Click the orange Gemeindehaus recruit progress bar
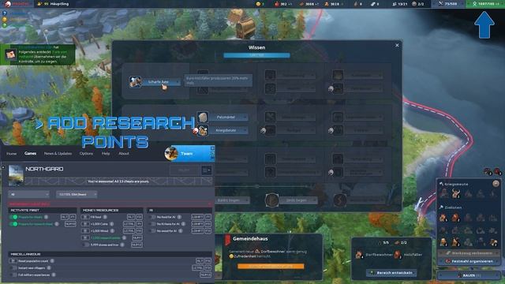The height and width of the screenshot is (284, 505). click(271, 267)
